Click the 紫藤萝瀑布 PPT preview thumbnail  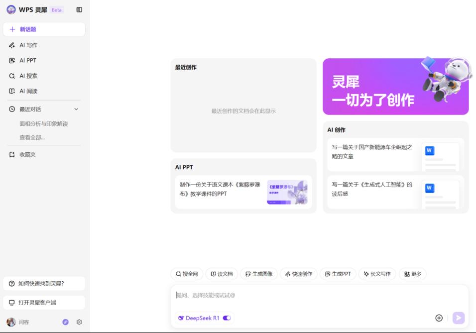287,192
